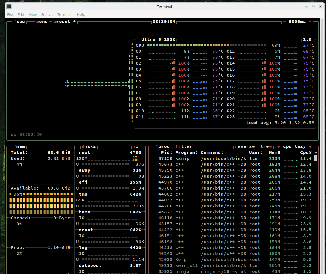Image resolution: width=326 pixels, height=274 pixels.
Task: Click the 'Program:' column header
Action: (186, 152)
